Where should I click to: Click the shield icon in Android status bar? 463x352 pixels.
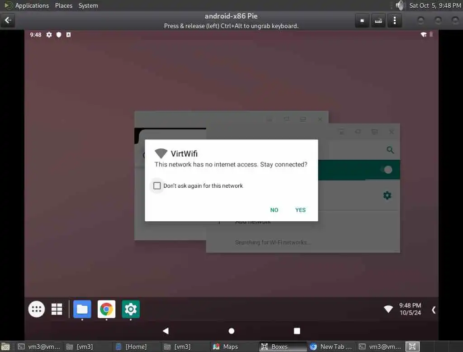[59, 35]
